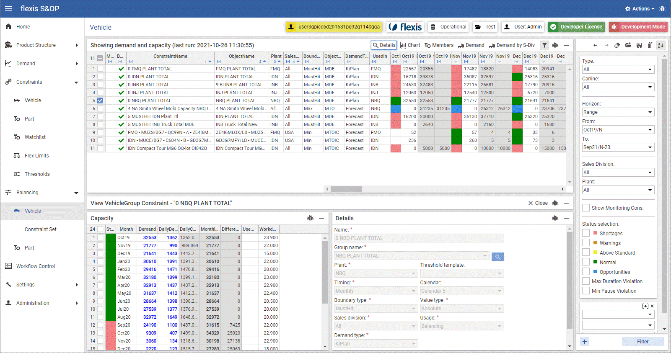Screen dimensions: 671x353
Task: Click the bug icon in Capacity panel
Action: pos(310,218)
